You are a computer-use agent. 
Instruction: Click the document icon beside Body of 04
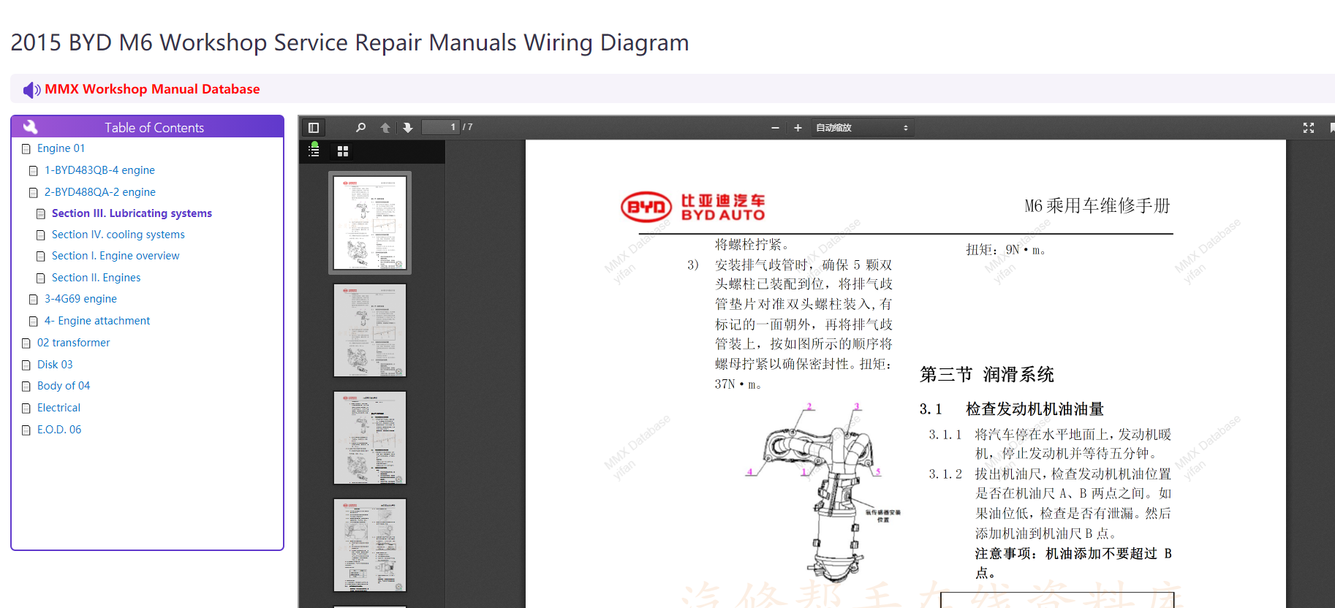coord(26,387)
